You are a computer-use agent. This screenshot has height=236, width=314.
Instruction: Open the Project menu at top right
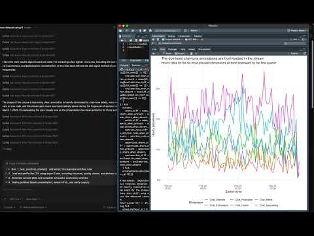(297, 31)
